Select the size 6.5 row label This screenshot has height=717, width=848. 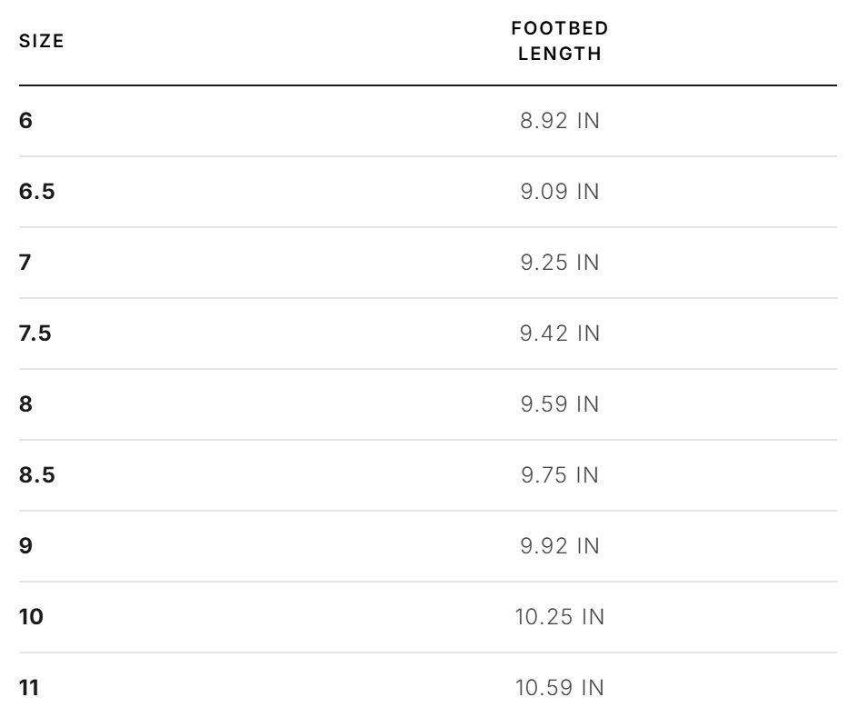[x=36, y=192]
